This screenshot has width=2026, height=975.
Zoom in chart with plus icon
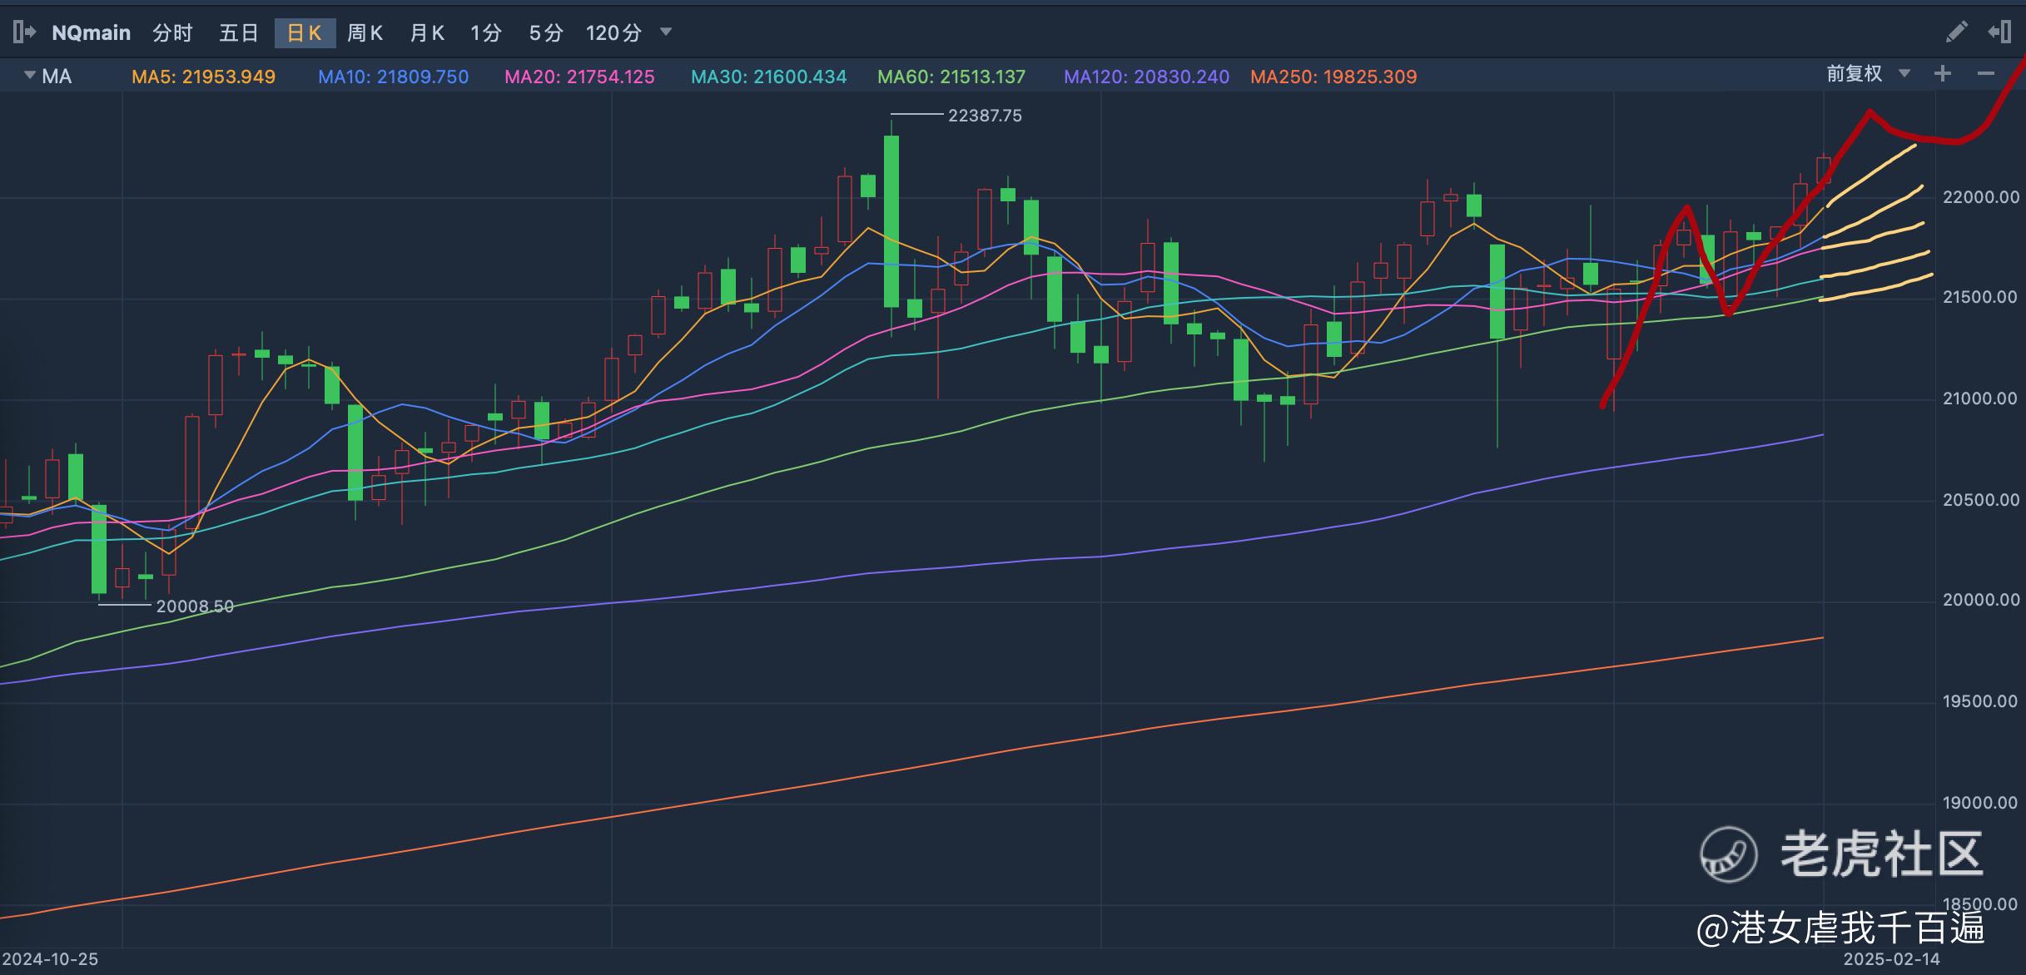[x=1943, y=74]
